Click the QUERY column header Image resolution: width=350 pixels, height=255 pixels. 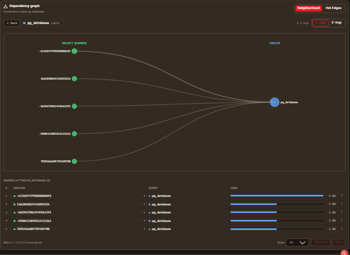pyautogui.click(x=153, y=188)
